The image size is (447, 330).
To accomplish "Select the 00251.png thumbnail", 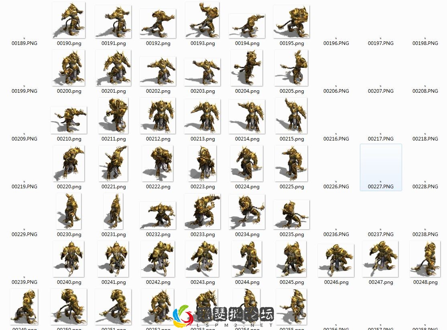I will (113, 307).
